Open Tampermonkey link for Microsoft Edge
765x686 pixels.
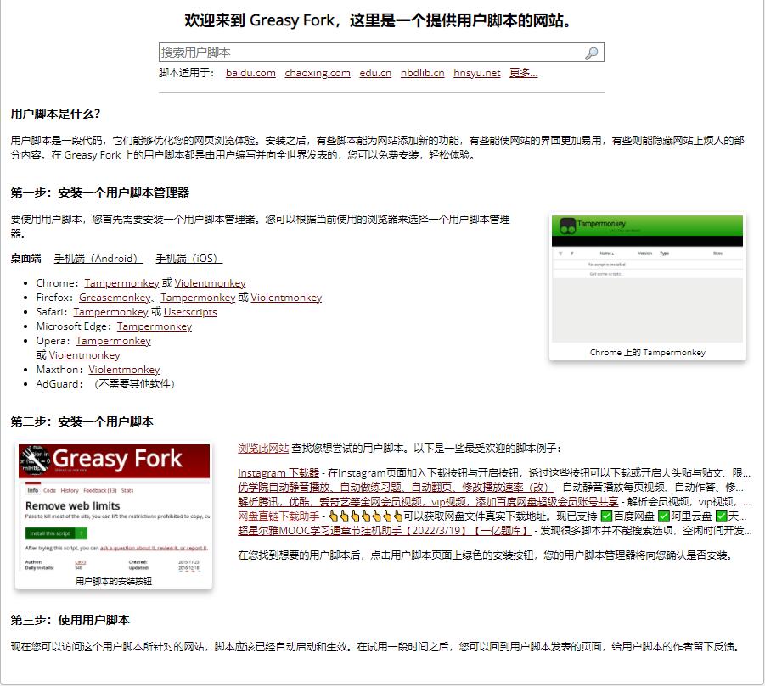155,326
